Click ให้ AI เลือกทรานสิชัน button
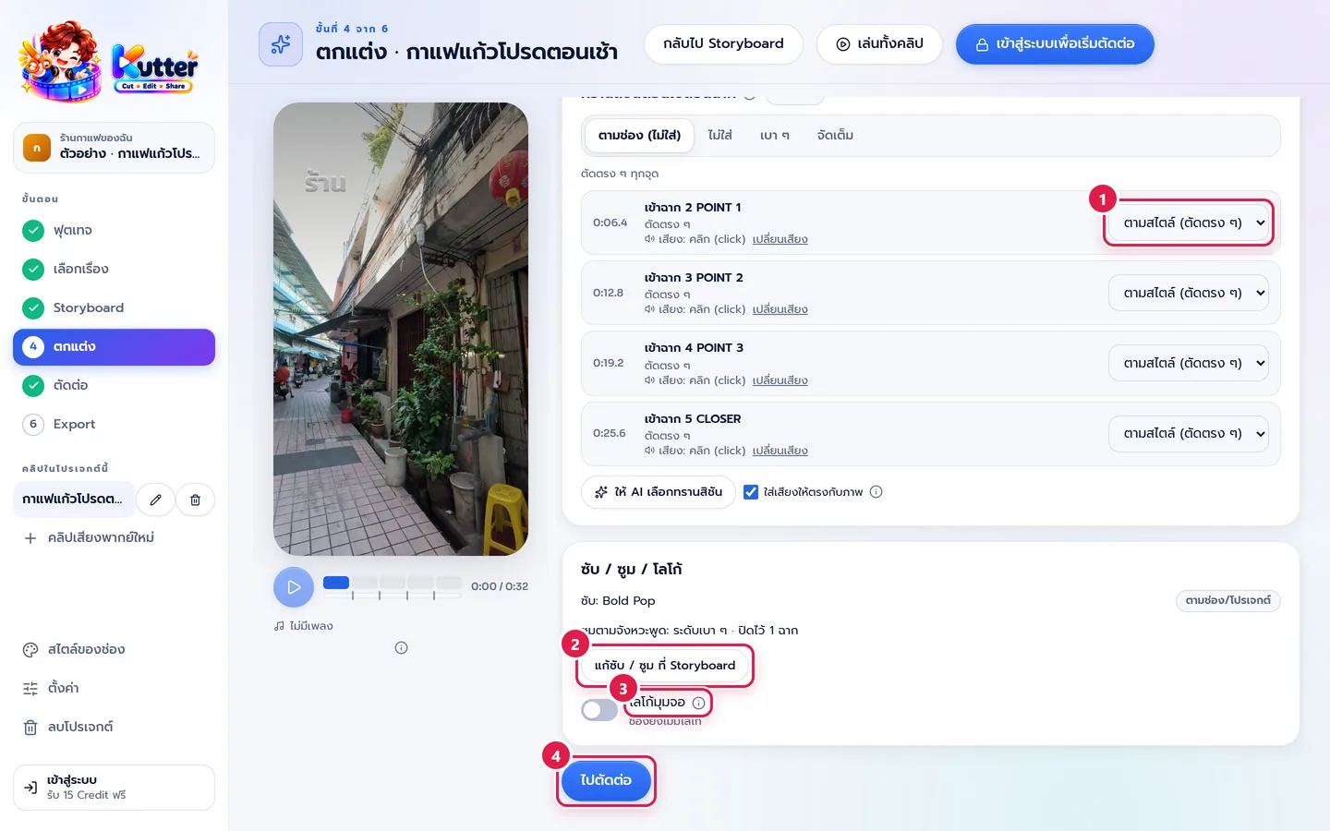 (x=658, y=492)
